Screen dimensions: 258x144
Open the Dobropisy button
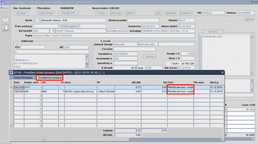[116, 13]
